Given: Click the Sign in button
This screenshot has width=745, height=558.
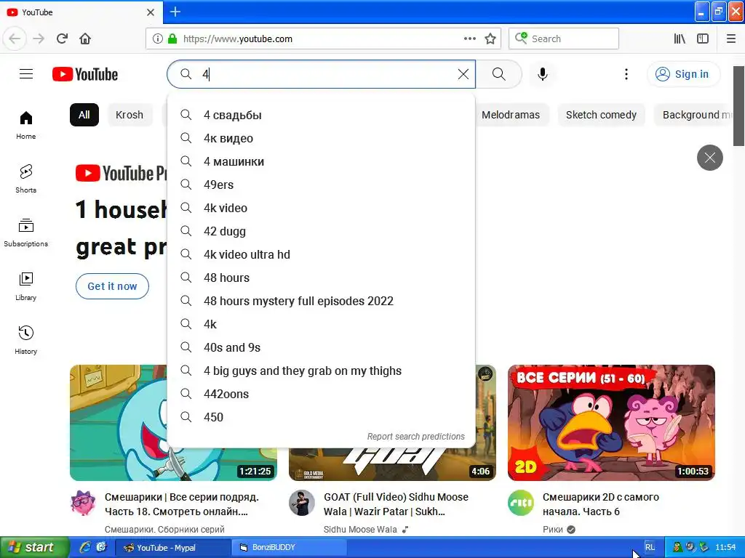Looking at the screenshot, I should (683, 74).
